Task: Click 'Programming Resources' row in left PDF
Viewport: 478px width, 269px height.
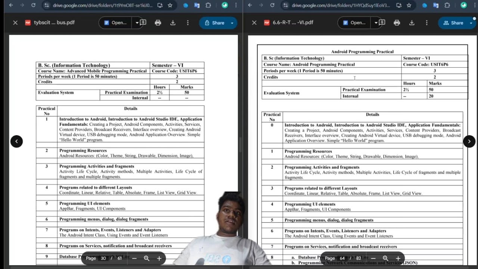Action: (x=131, y=153)
